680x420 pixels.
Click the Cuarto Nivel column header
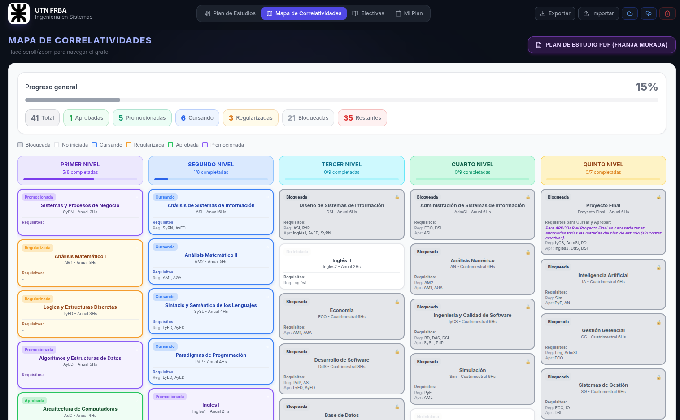click(472, 170)
